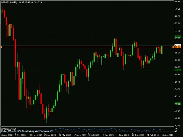Click the 76.10 price axis label

(x=178, y=16)
